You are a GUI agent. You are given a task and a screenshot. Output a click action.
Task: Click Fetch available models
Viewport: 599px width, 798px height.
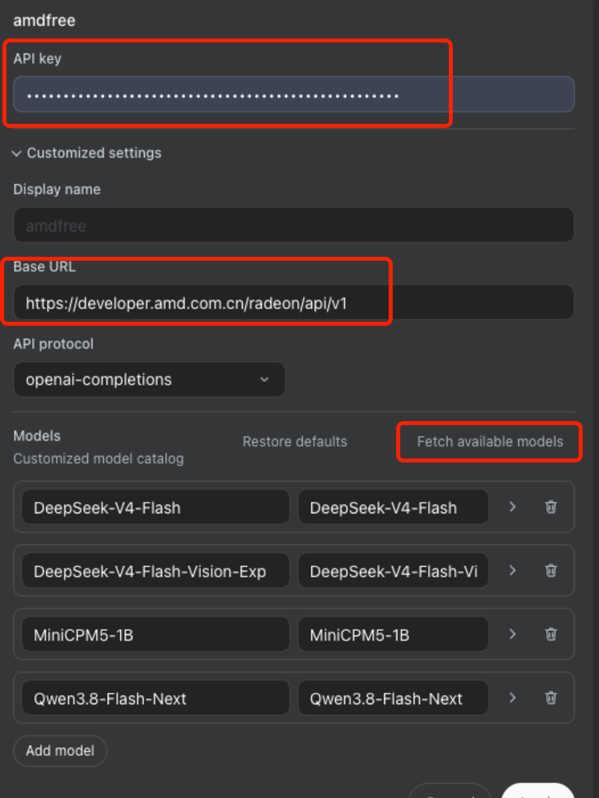pyautogui.click(x=490, y=441)
